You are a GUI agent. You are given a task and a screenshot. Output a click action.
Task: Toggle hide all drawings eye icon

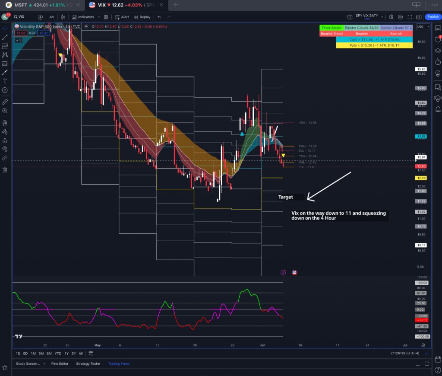[5, 149]
